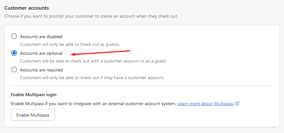Enable the "Accounts are required" radio button
The width and height of the screenshot is (284, 133).
click(x=14, y=70)
